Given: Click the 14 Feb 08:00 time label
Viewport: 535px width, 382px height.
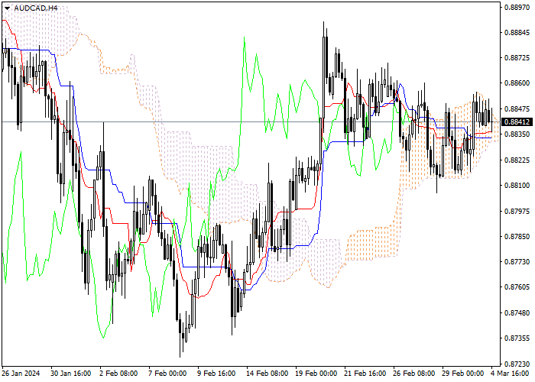Looking at the screenshot, I should click(267, 374).
